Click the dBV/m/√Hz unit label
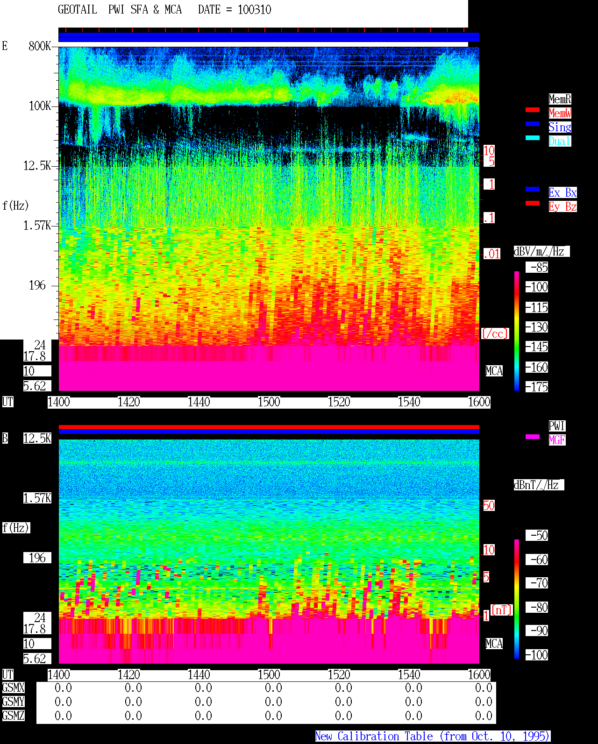Screen dimensions: 598x744 click(541, 251)
